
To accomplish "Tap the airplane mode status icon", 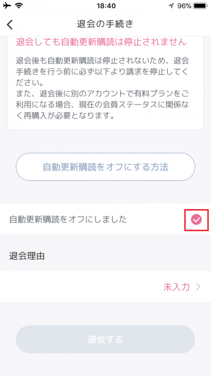I will 7,6.
